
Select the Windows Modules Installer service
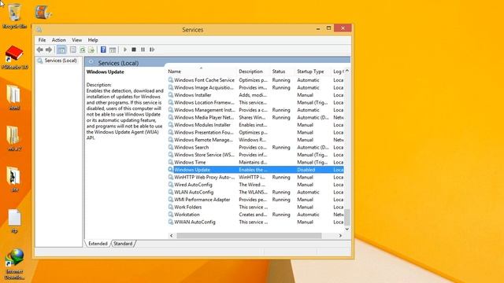tap(255, 125)
